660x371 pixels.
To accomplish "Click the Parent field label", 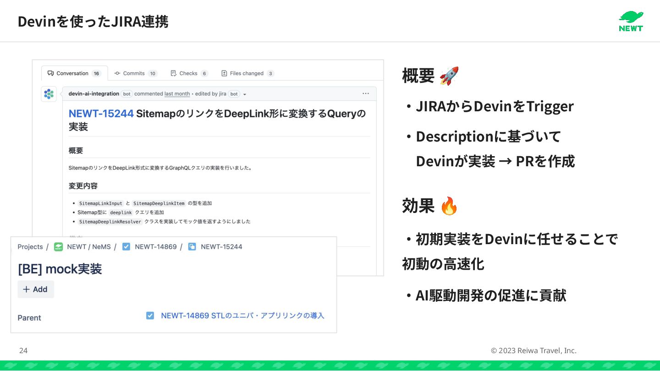I will click(29, 318).
